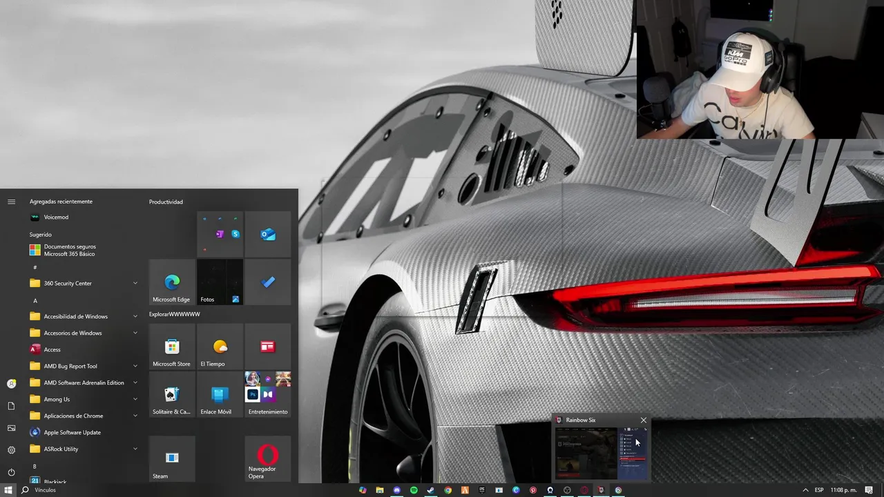
Task: Open Pictures from the Start sidebar
Action: 11,428
